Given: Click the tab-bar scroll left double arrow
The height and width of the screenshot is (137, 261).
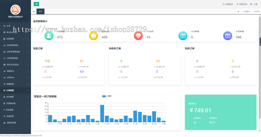Looking at the screenshot, I should 34,12.
